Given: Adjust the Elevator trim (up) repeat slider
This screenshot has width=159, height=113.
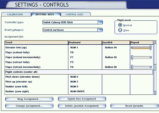Looking at the screenshot, I should tap(141, 48).
